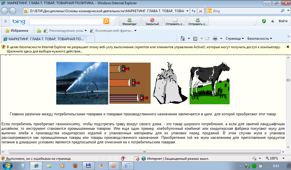The width and height of the screenshot is (291, 170).
Task: Open the zoom level dropdown arrow
Action: coord(283,159)
